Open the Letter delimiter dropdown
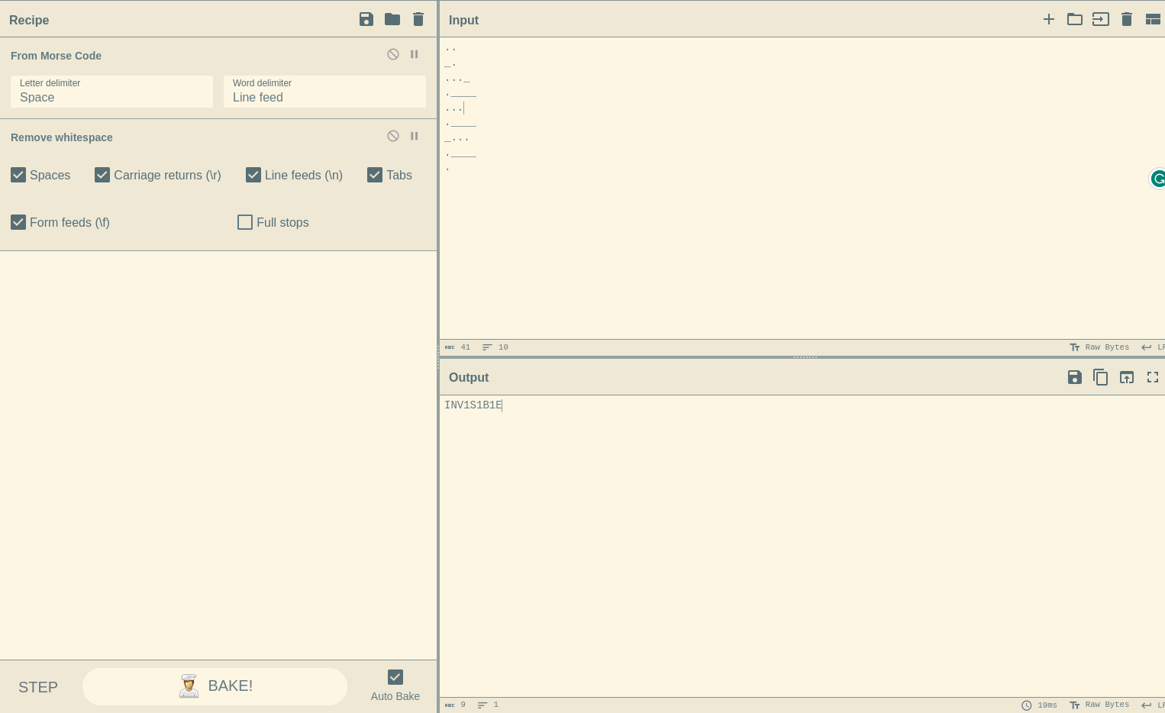This screenshot has width=1165, height=713. [x=111, y=92]
